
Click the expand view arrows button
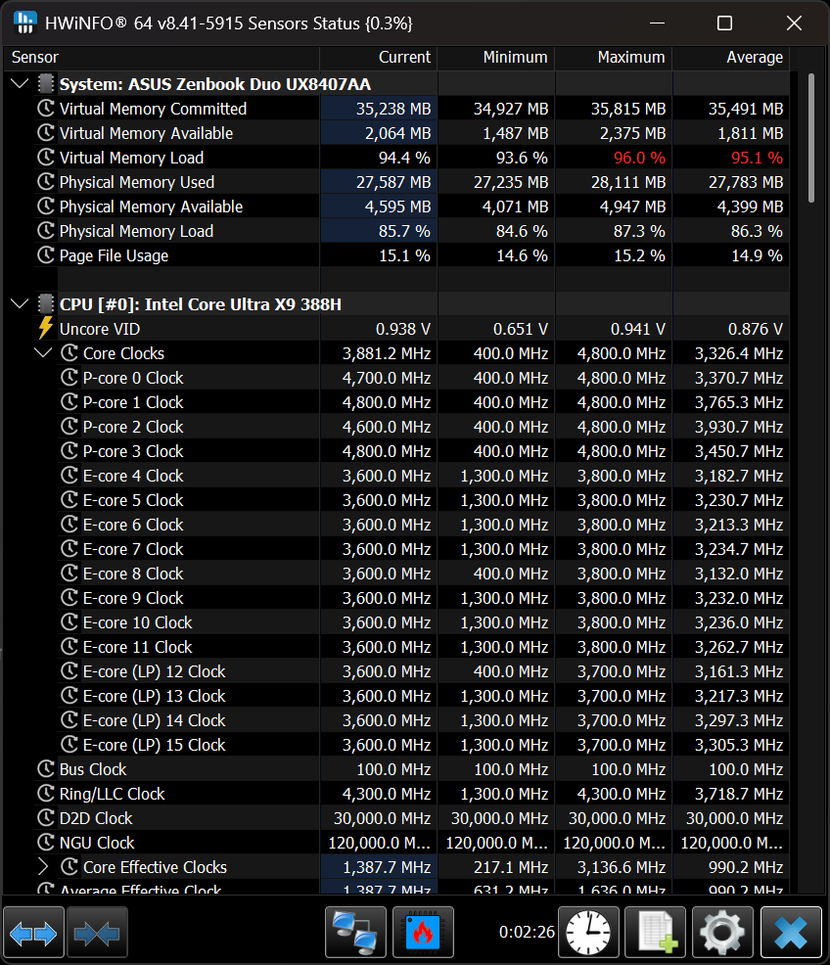pos(34,933)
